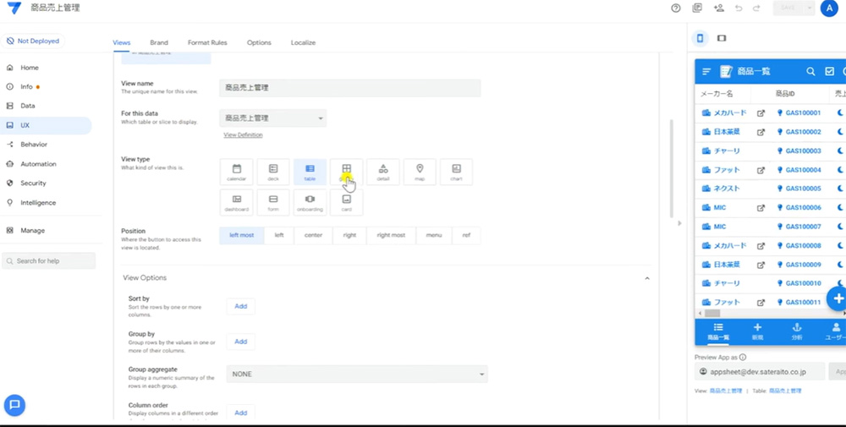The width and height of the screenshot is (846, 427).
Task: Click Add for Group by
Action: pyautogui.click(x=240, y=342)
